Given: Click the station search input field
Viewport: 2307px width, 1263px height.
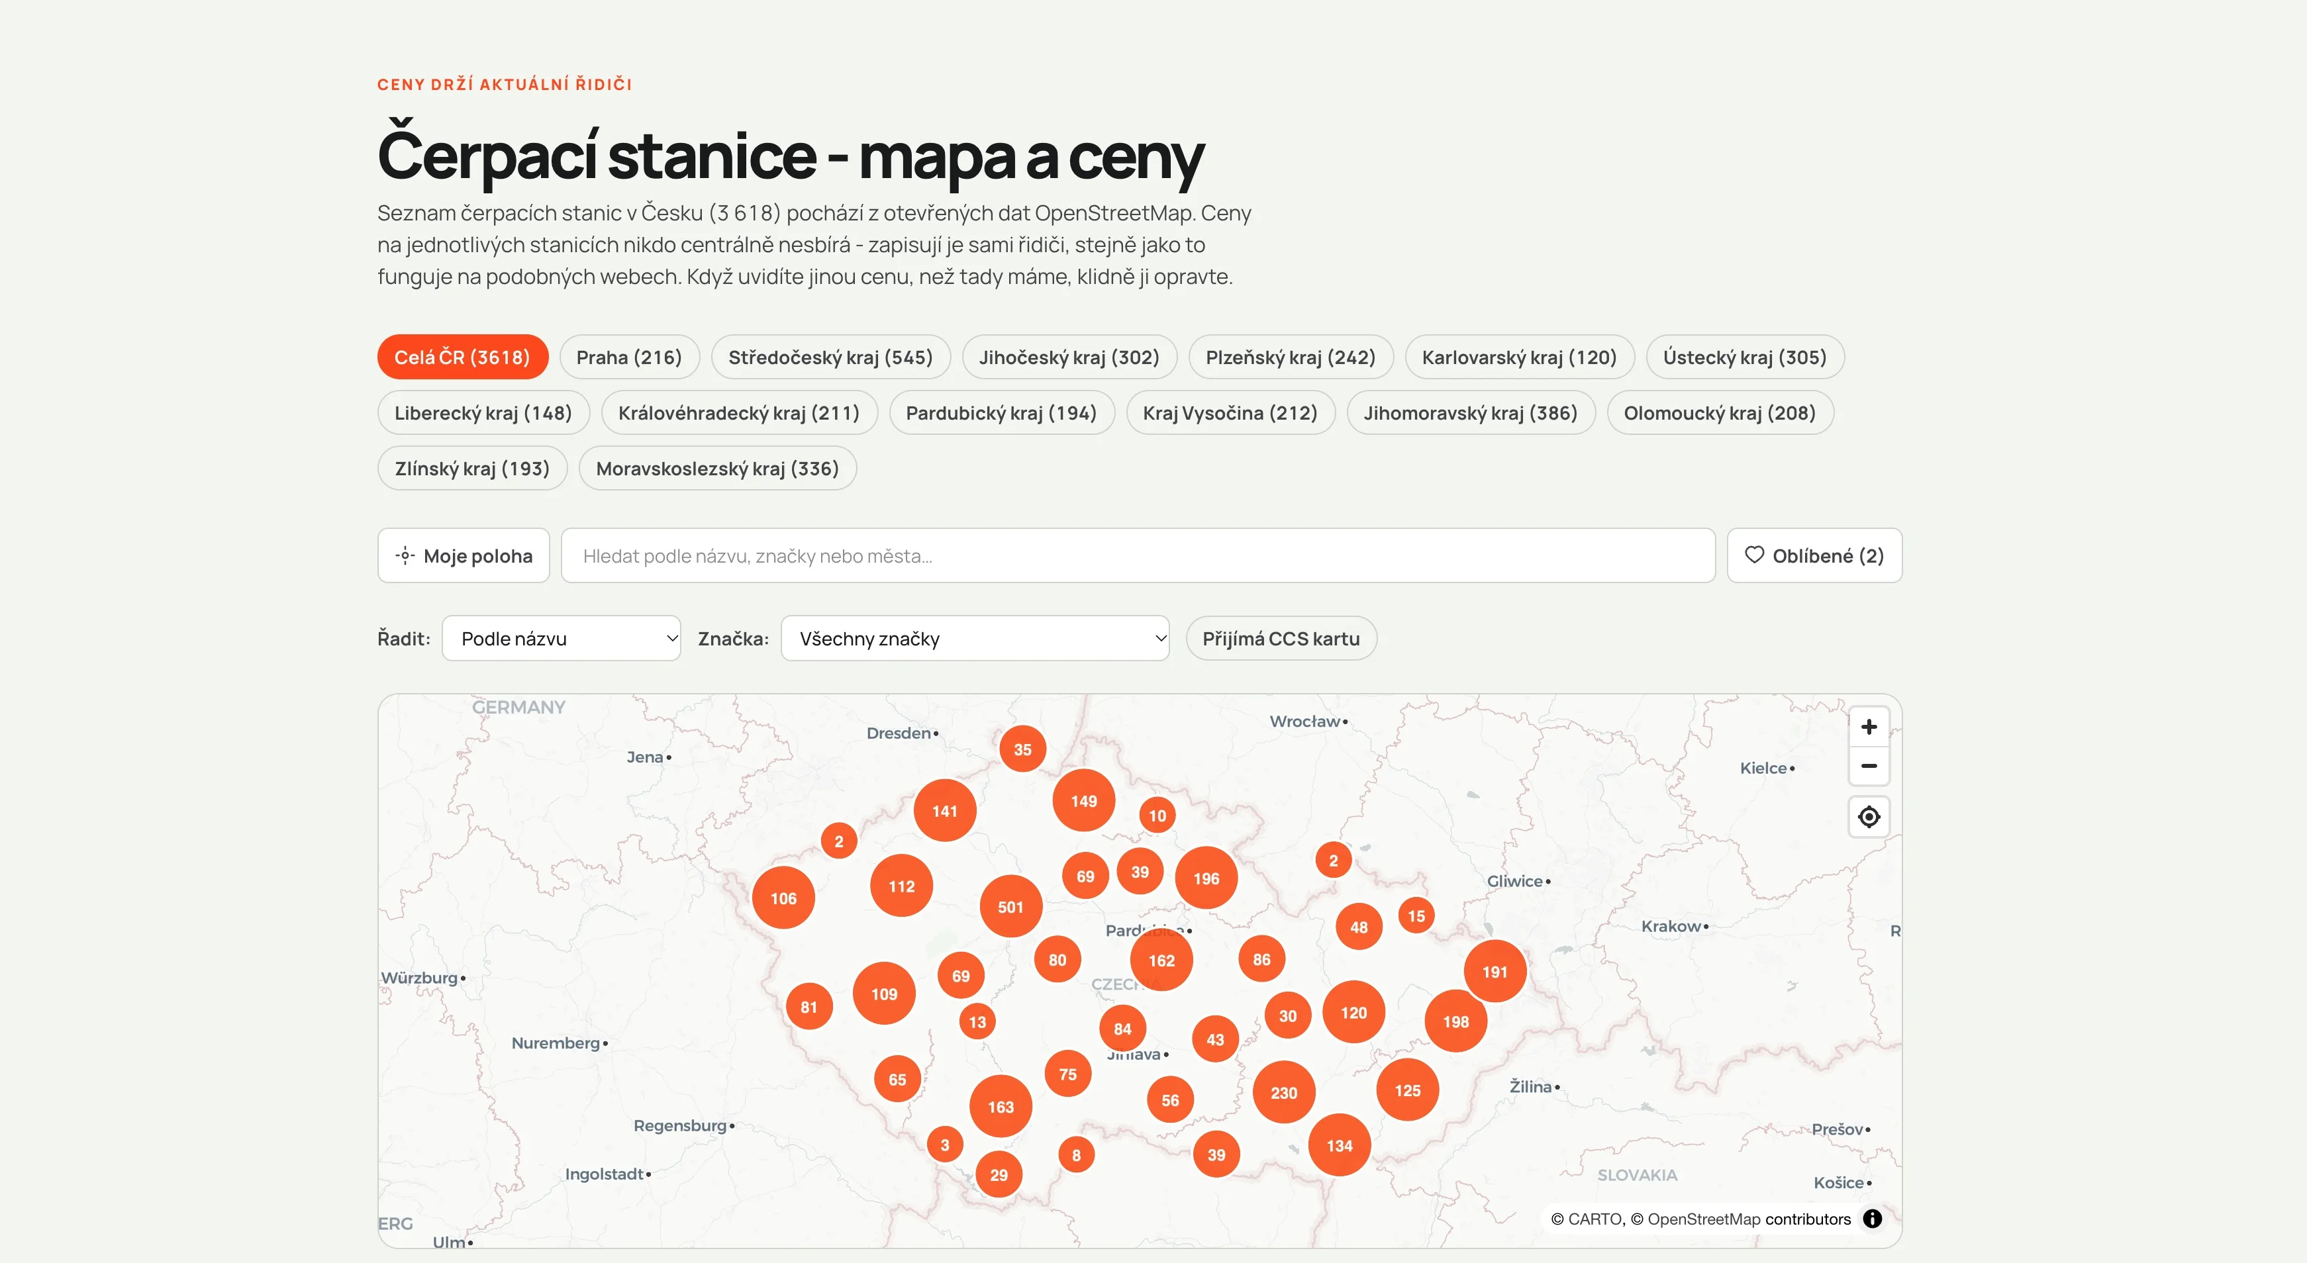Looking at the screenshot, I should tap(1138, 556).
